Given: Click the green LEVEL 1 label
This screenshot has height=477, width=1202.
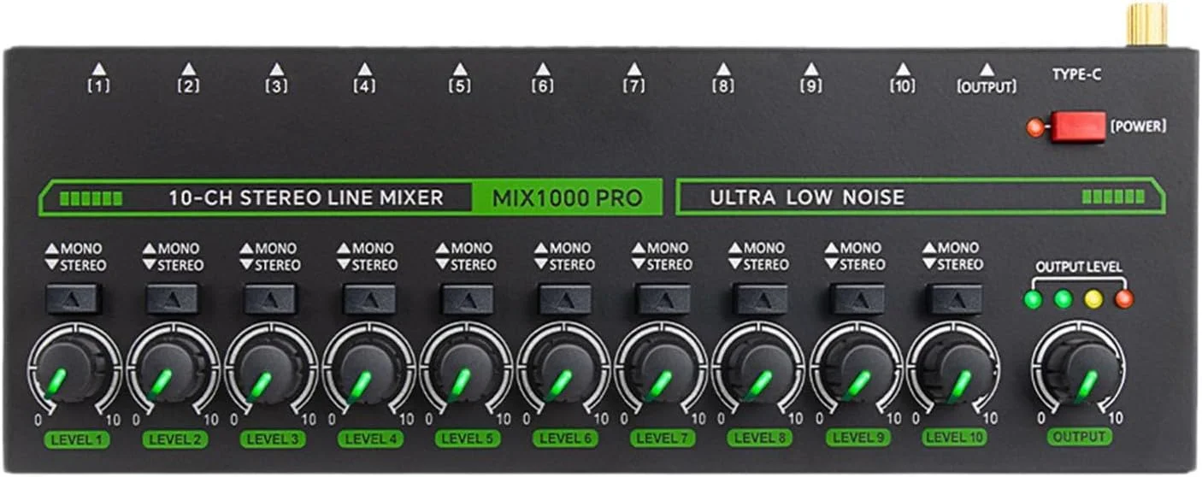Looking at the screenshot, I should point(77,439).
